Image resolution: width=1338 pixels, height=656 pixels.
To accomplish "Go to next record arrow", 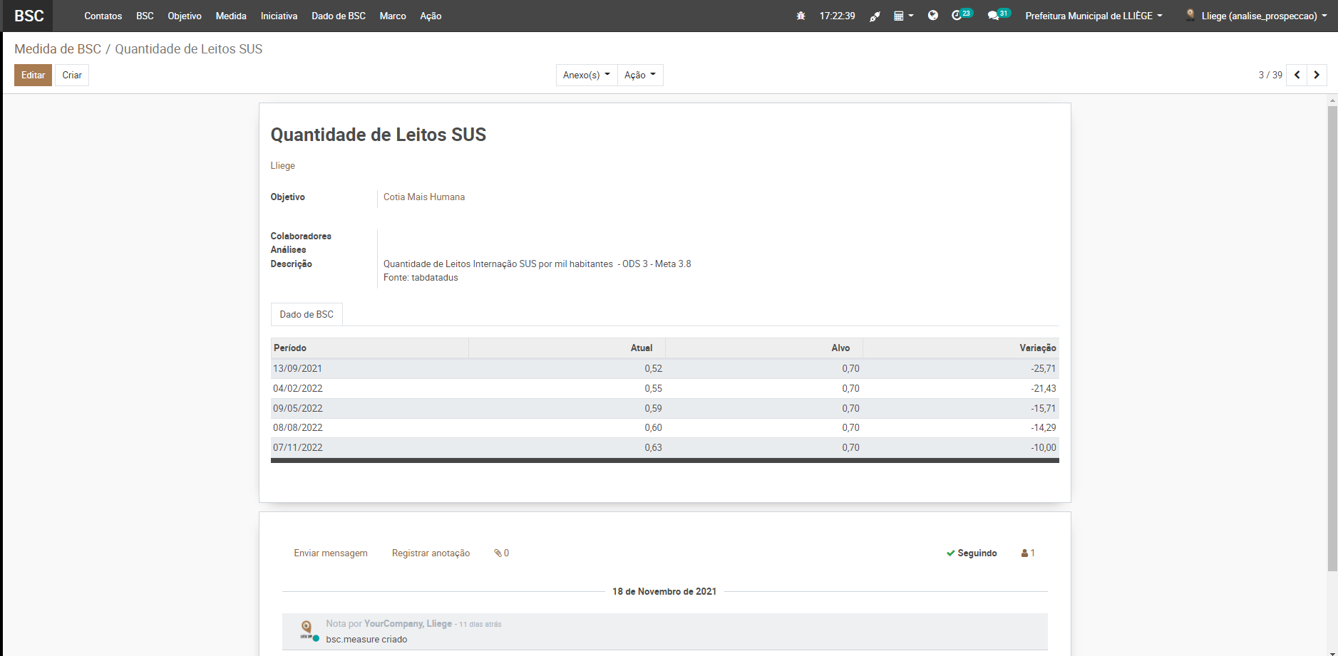I will [x=1317, y=75].
